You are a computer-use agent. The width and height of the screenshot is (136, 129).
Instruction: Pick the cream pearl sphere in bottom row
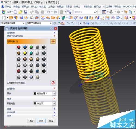38,77
